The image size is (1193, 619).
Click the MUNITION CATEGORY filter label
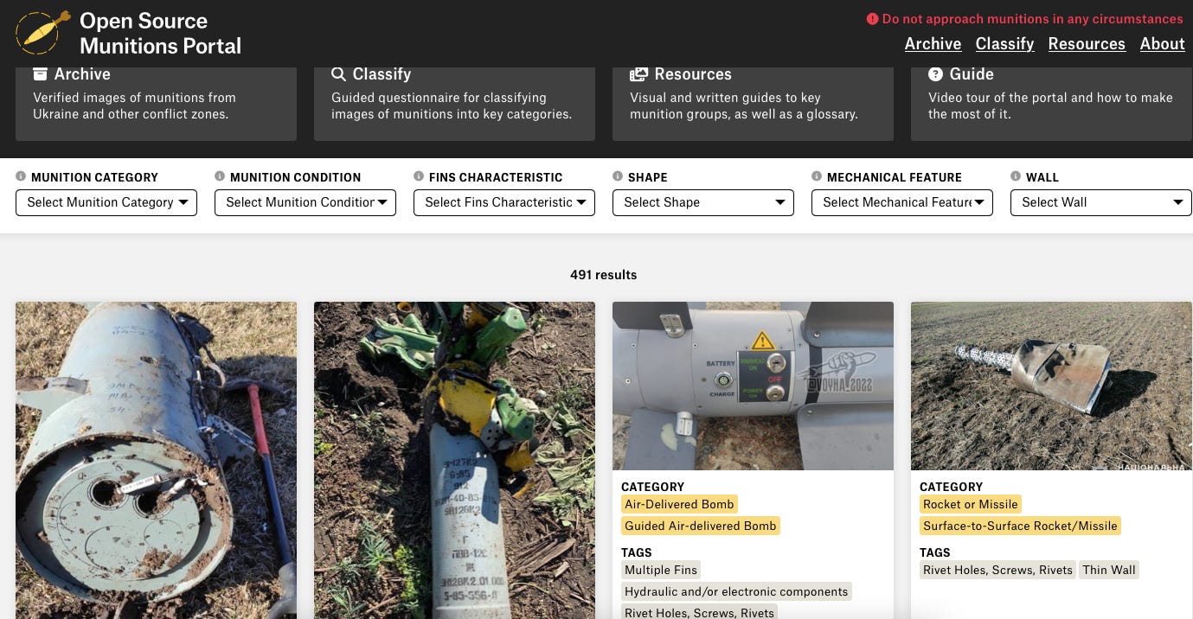point(94,177)
